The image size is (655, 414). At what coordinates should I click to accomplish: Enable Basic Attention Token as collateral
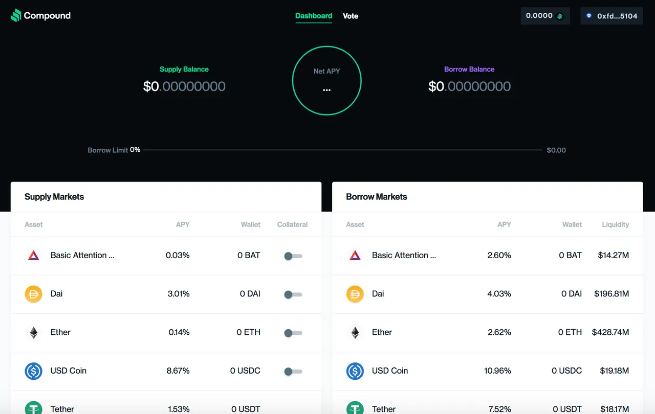[x=293, y=256]
